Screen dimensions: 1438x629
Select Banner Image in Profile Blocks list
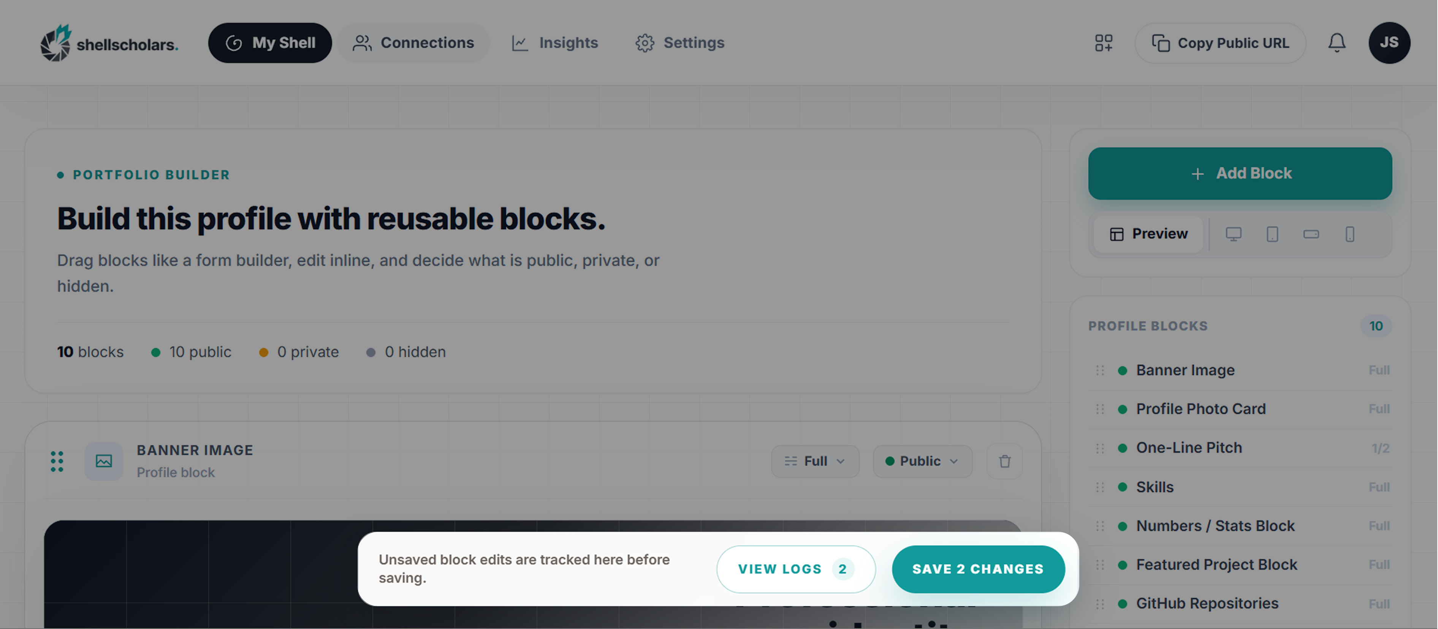tap(1240, 371)
